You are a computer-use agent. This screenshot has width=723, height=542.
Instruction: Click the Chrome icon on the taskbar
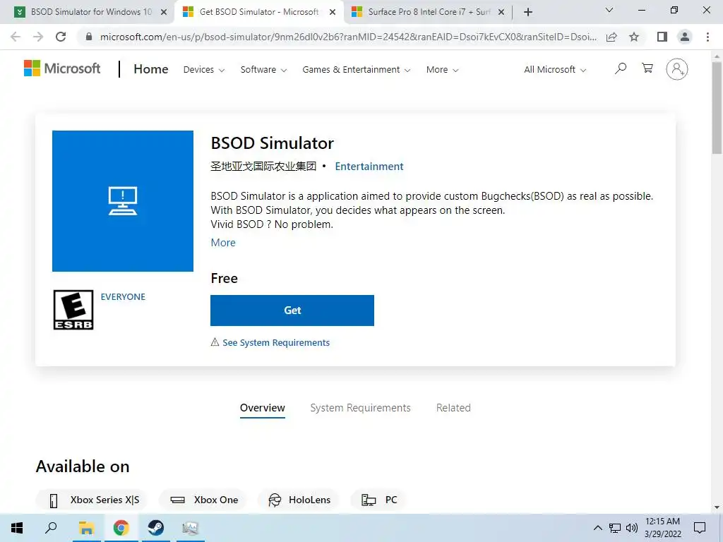click(x=121, y=528)
